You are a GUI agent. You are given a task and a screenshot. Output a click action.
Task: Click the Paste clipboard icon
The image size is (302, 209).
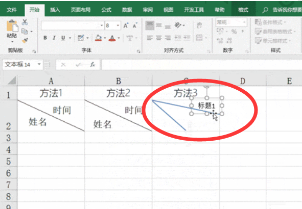tap(12, 25)
